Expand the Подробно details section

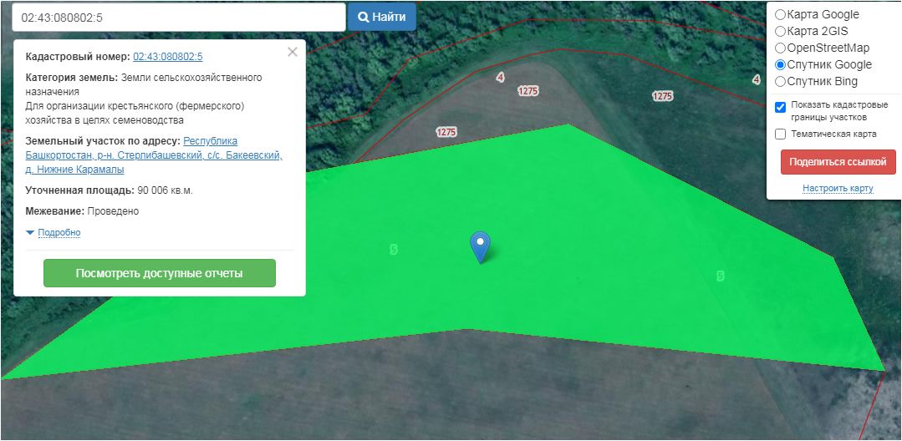[59, 232]
